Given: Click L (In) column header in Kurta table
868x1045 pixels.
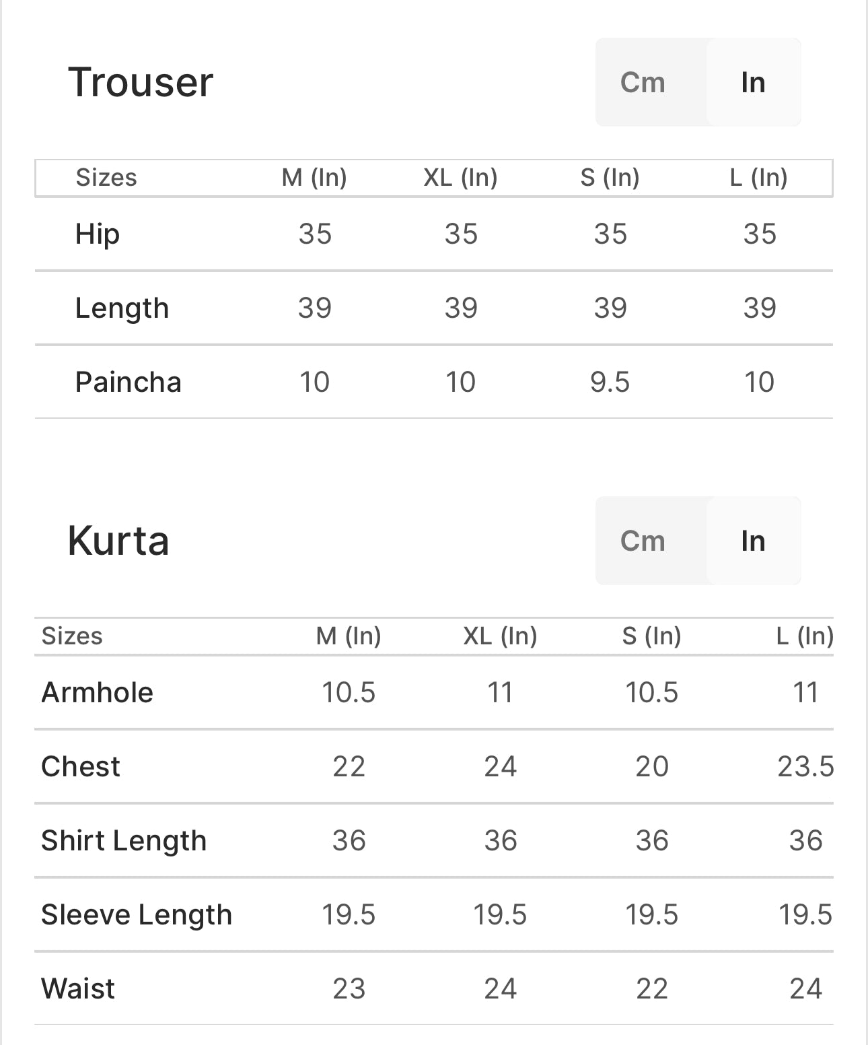Looking at the screenshot, I should [x=805, y=636].
